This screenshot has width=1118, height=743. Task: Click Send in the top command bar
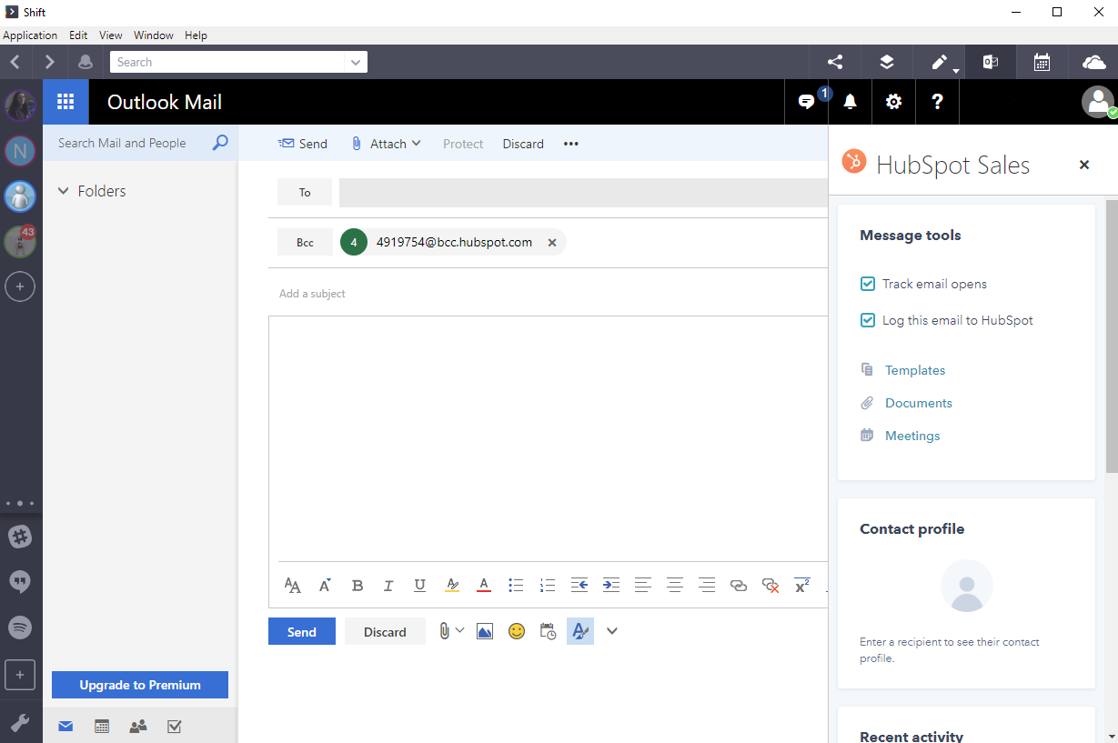(303, 144)
